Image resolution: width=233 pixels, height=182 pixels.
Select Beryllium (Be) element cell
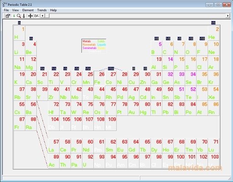point(31,48)
